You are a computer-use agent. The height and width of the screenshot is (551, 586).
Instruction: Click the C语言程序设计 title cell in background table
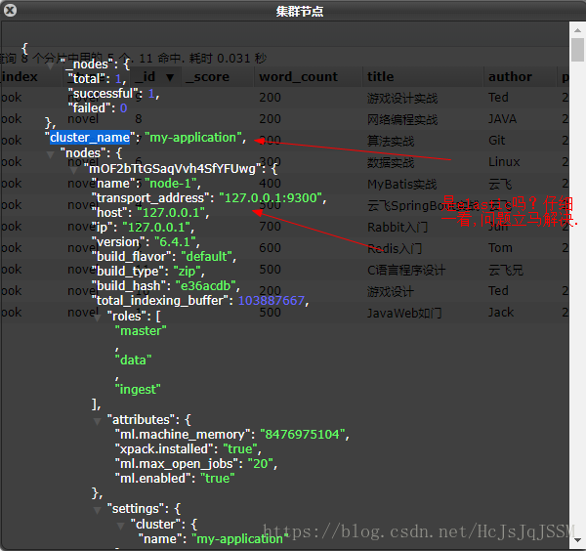[x=406, y=270]
